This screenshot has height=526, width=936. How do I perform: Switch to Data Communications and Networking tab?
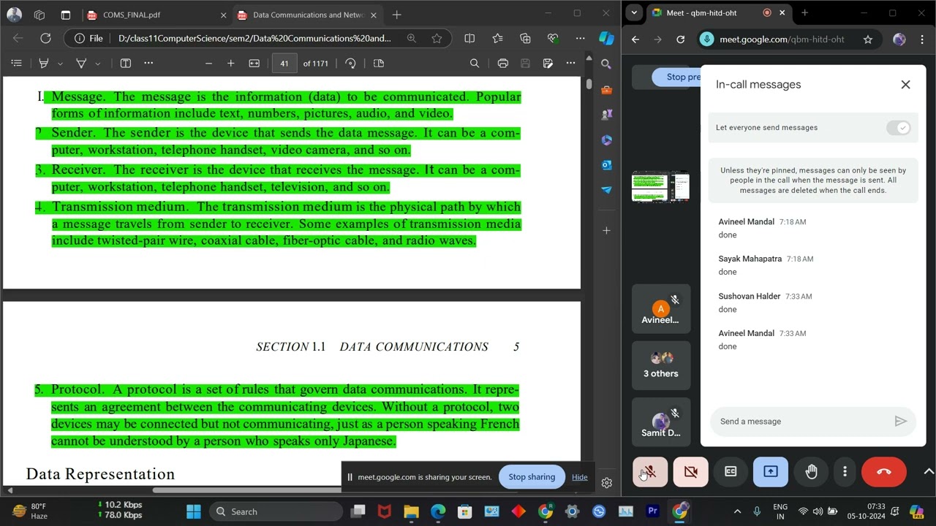(308, 15)
